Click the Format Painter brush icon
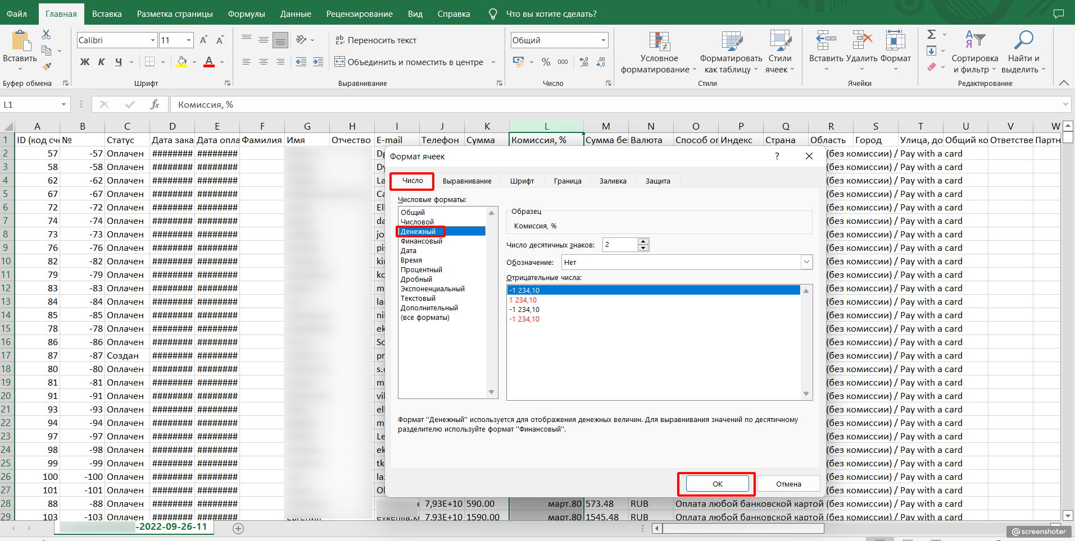This screenshot has width=1075, height=541. 47,67
